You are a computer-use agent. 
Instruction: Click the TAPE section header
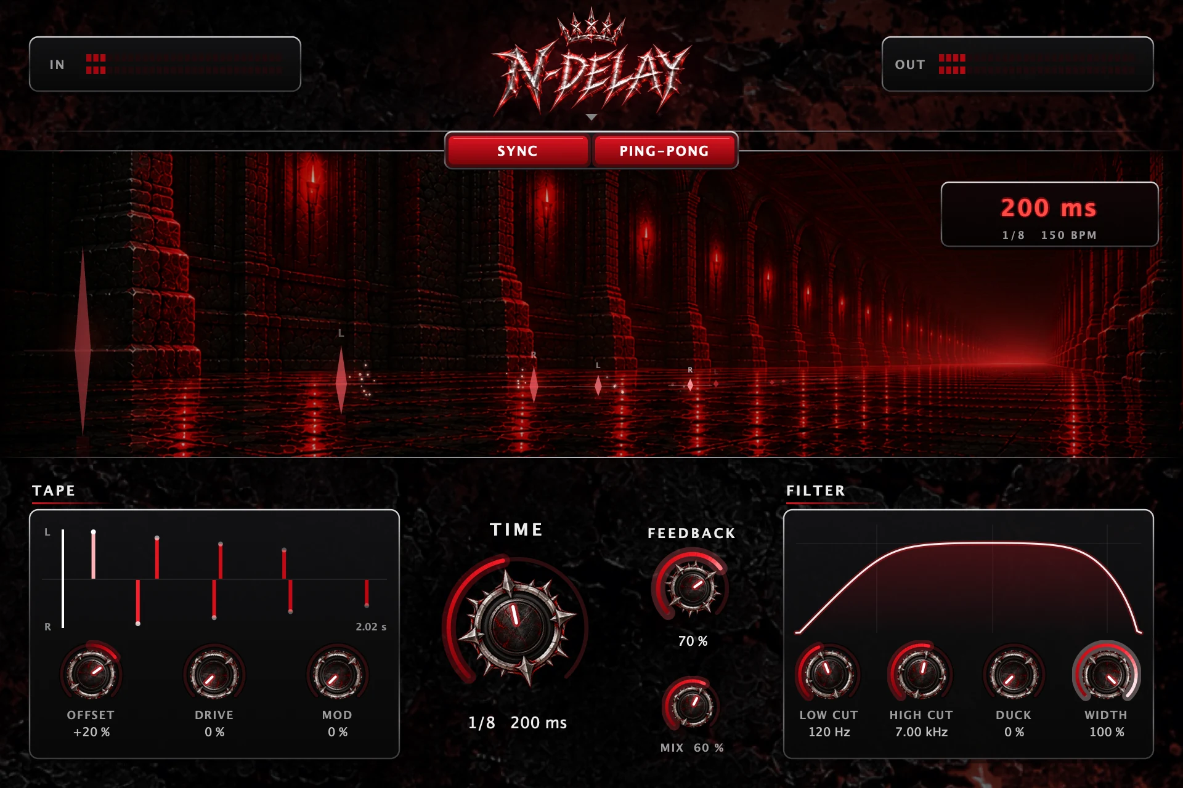(54, 491)
